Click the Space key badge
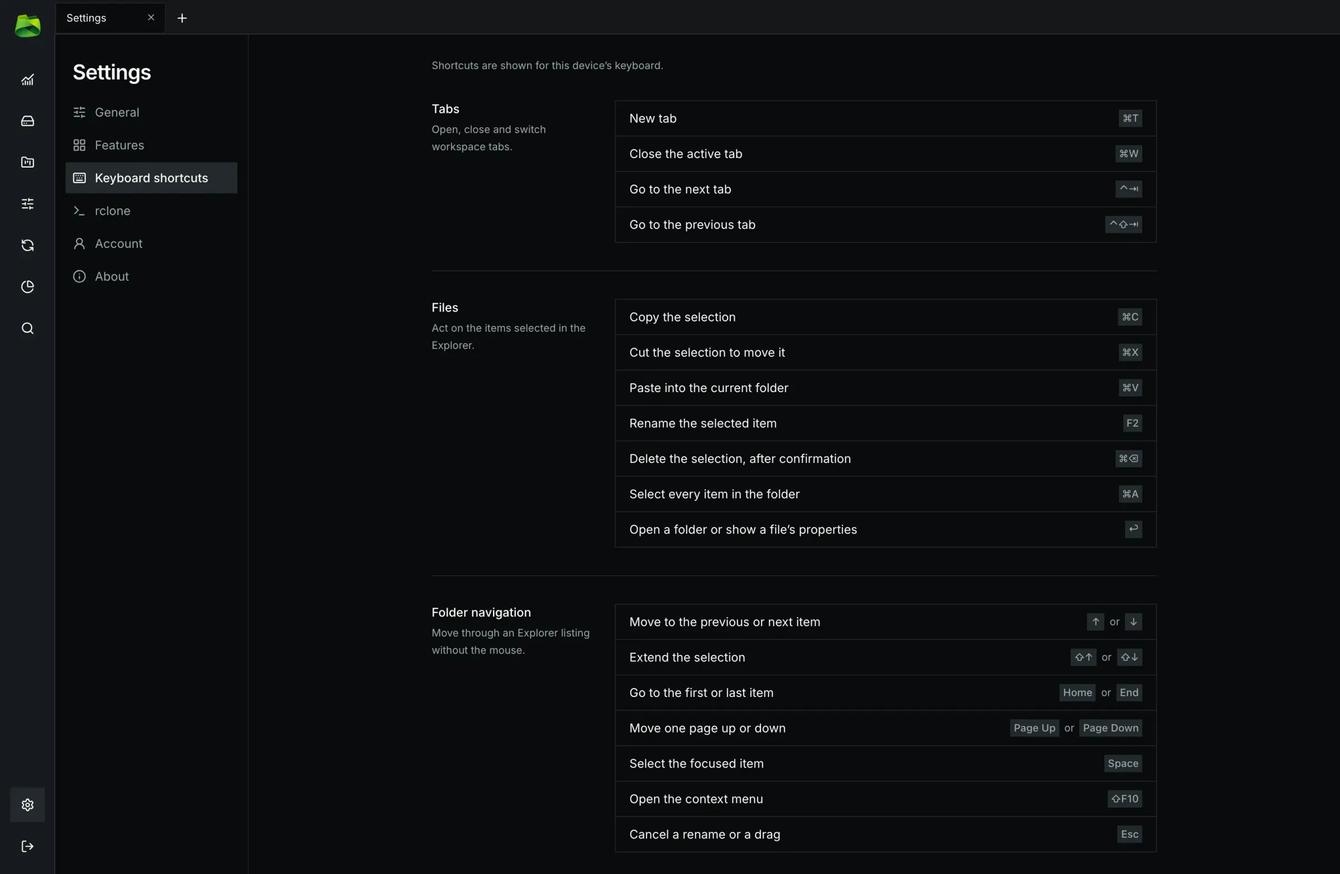1340x874 pixels. pyautogui.click(x=1123, y=764)
